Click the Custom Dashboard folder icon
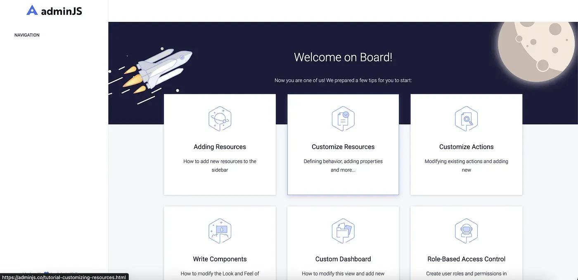The height and width of the screenshot is (280, 578). 343,231
